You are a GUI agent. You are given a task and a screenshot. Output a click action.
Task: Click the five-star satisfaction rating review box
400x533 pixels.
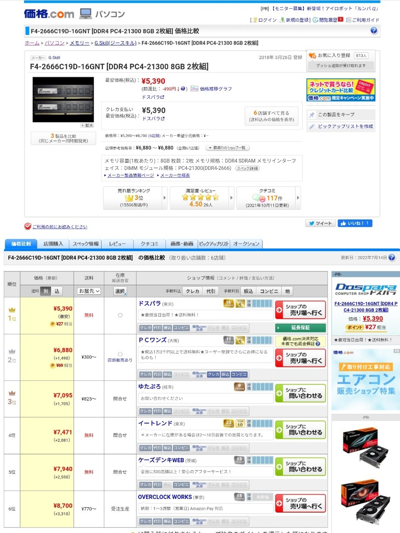[x=201, y=198]
